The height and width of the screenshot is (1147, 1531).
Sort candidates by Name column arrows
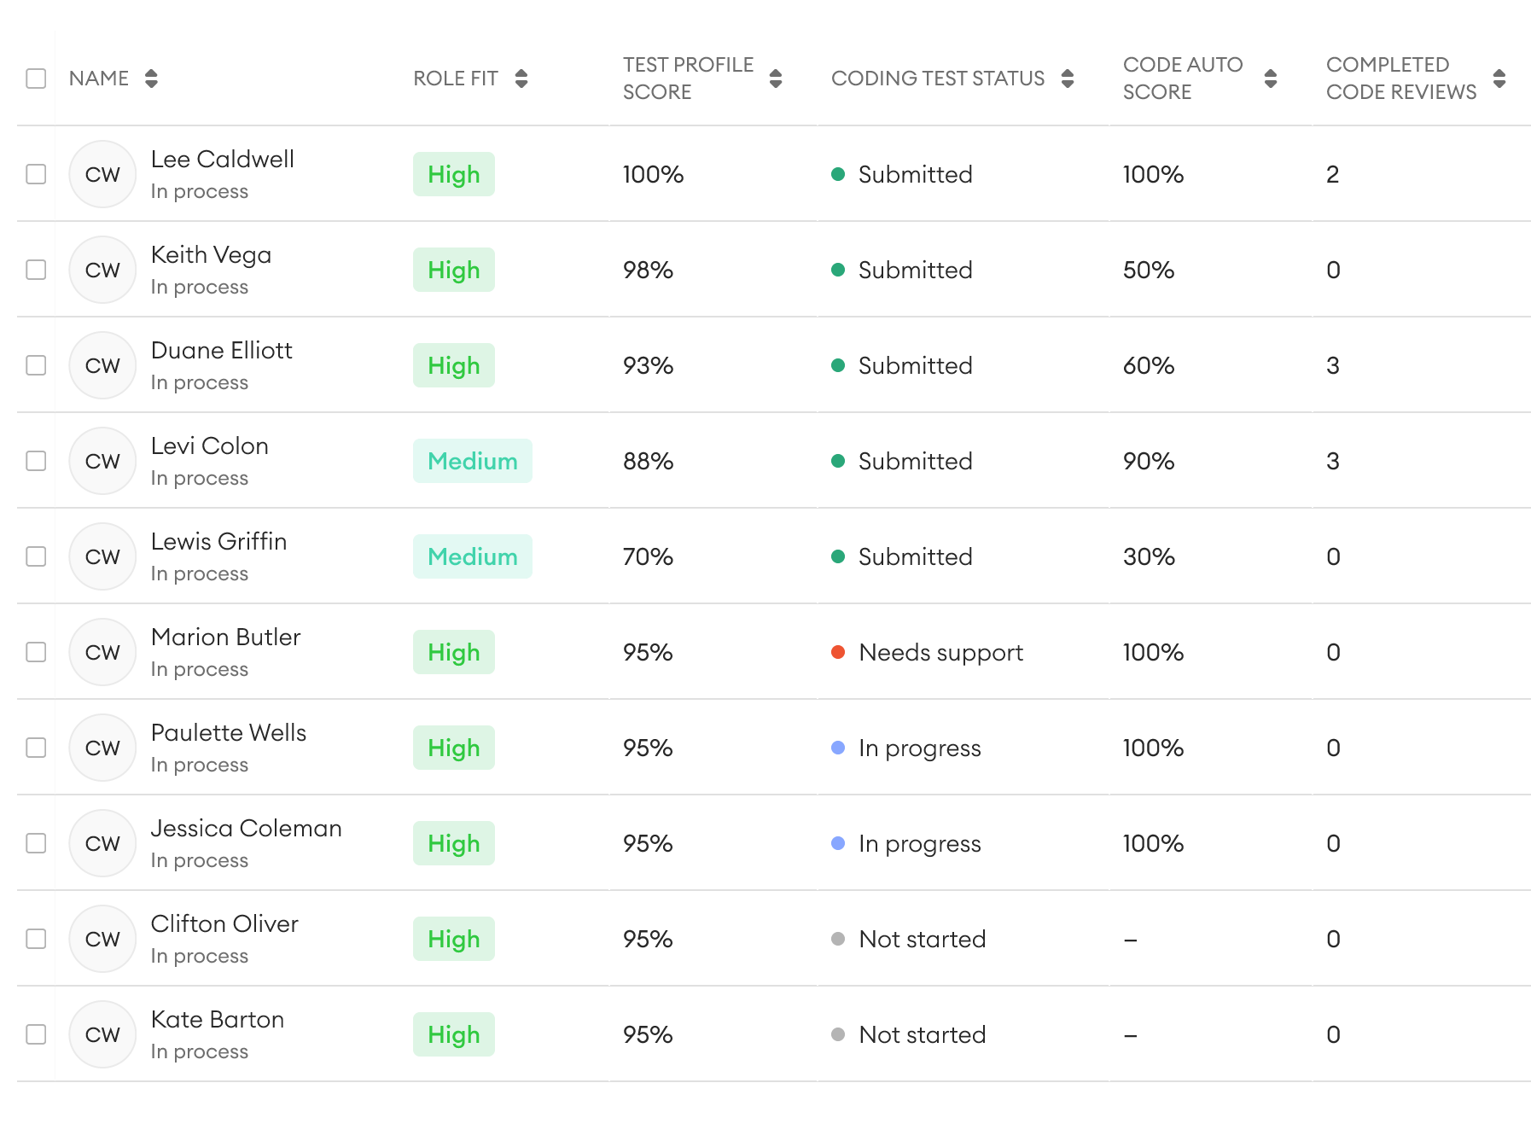tap(151, 79)
